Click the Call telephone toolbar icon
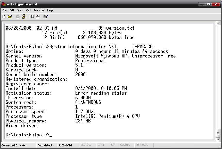The image size is (222, 149). point(18,17)
